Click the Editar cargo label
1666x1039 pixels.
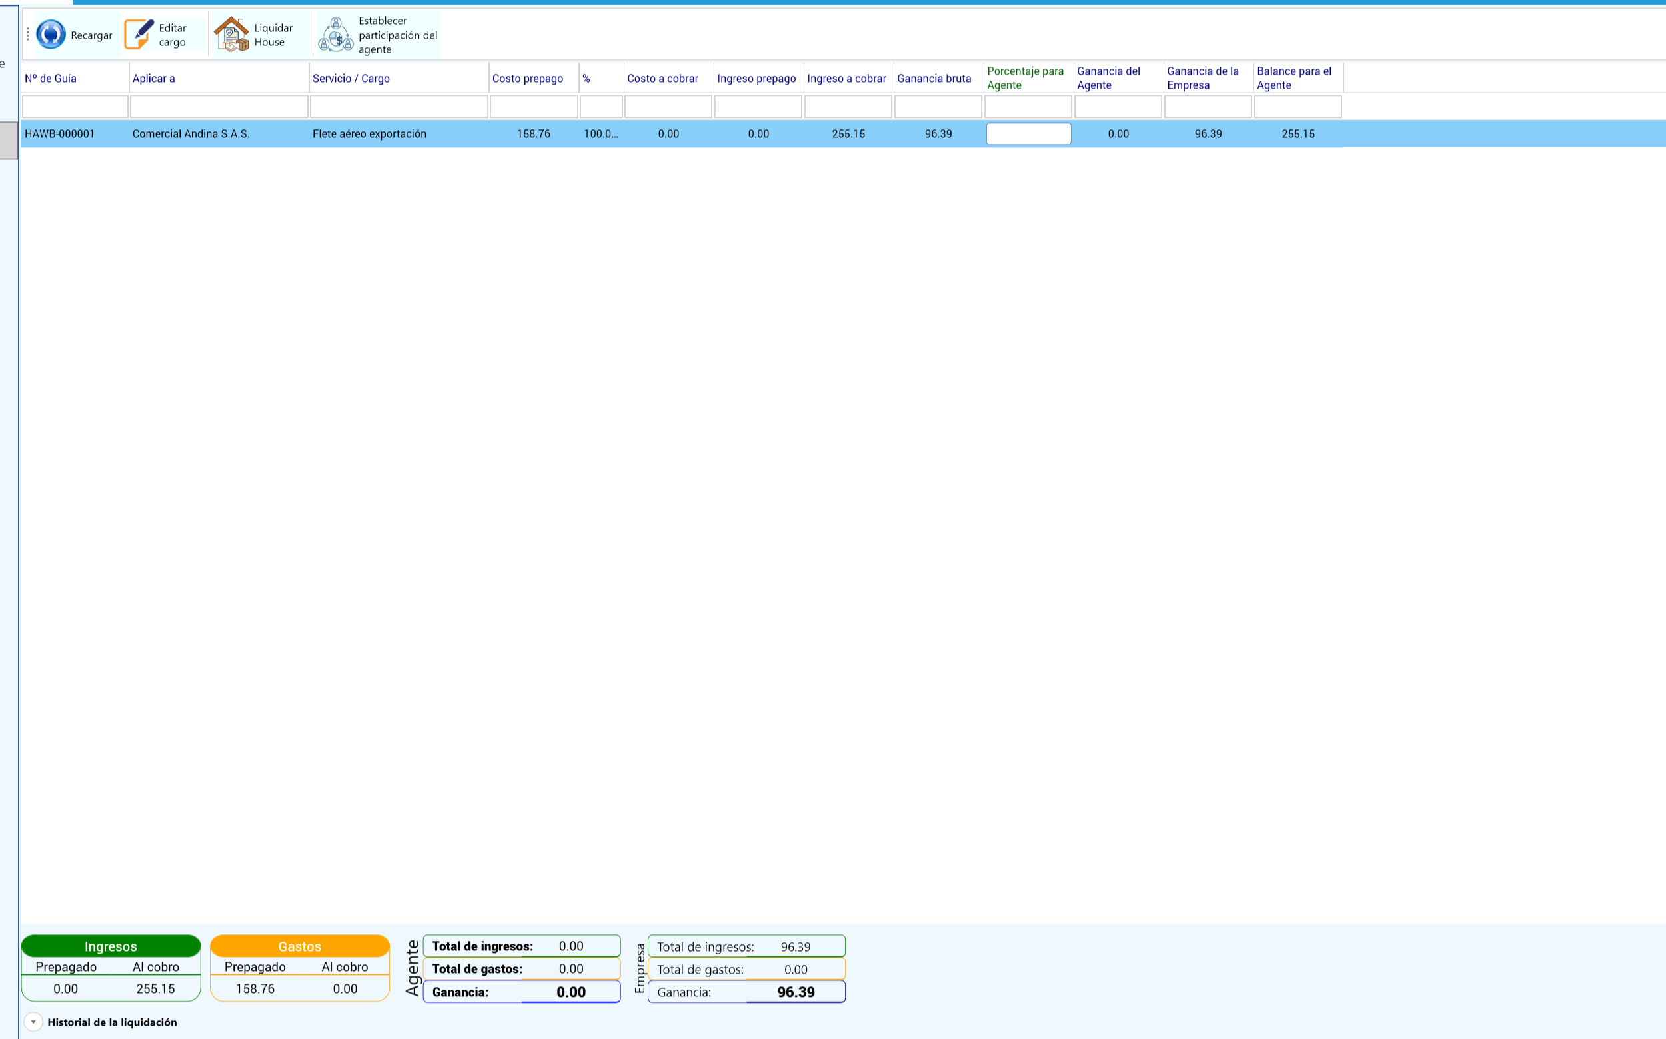click(173, 35)
